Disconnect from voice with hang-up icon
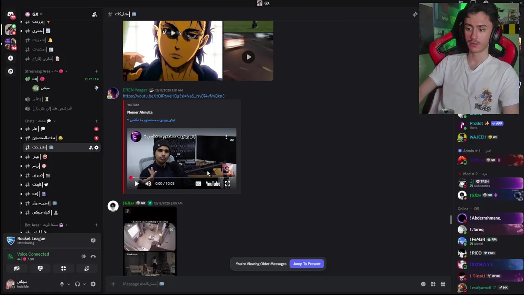This screenshot has width=524, height=295. [93, 256]
